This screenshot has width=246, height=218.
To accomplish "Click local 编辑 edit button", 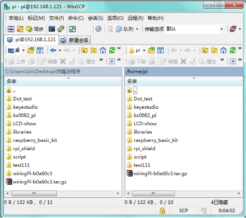I will 48,62.
